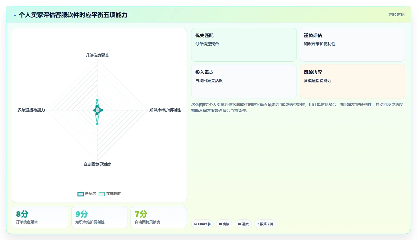Click 订单信息聚合 label under 8分

pyautogui.click(x=27, y=222)
